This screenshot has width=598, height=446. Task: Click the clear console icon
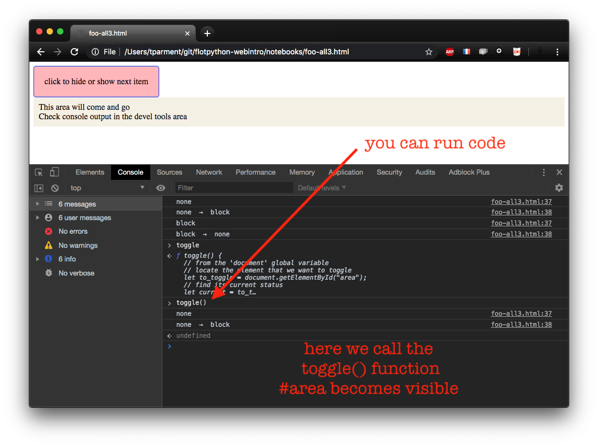(x=55, y=188)
